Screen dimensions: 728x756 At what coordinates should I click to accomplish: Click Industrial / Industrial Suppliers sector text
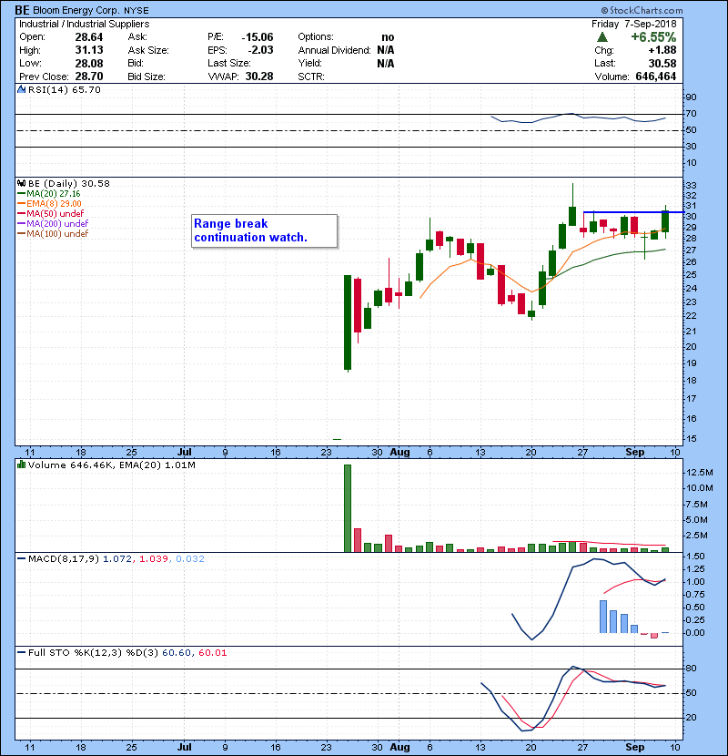85,24
